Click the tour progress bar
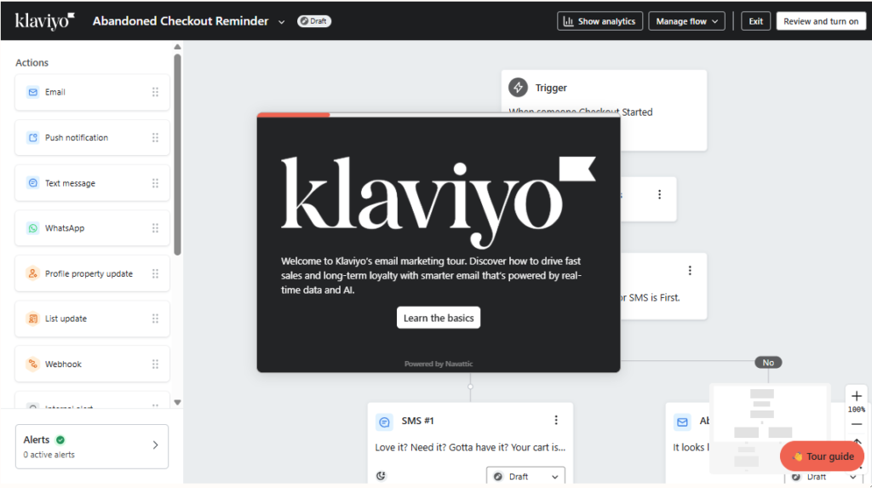Viewport: 872px width, 488px height. 439,115
